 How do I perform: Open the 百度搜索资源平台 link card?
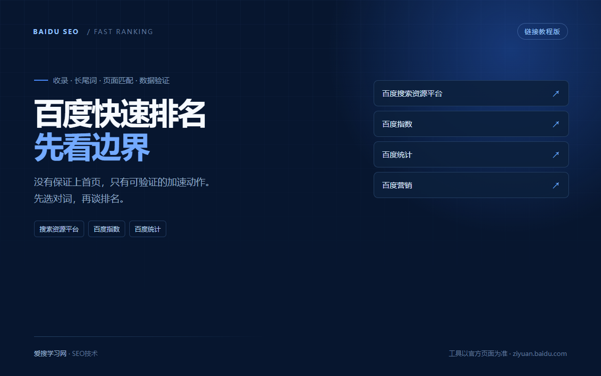471,93
